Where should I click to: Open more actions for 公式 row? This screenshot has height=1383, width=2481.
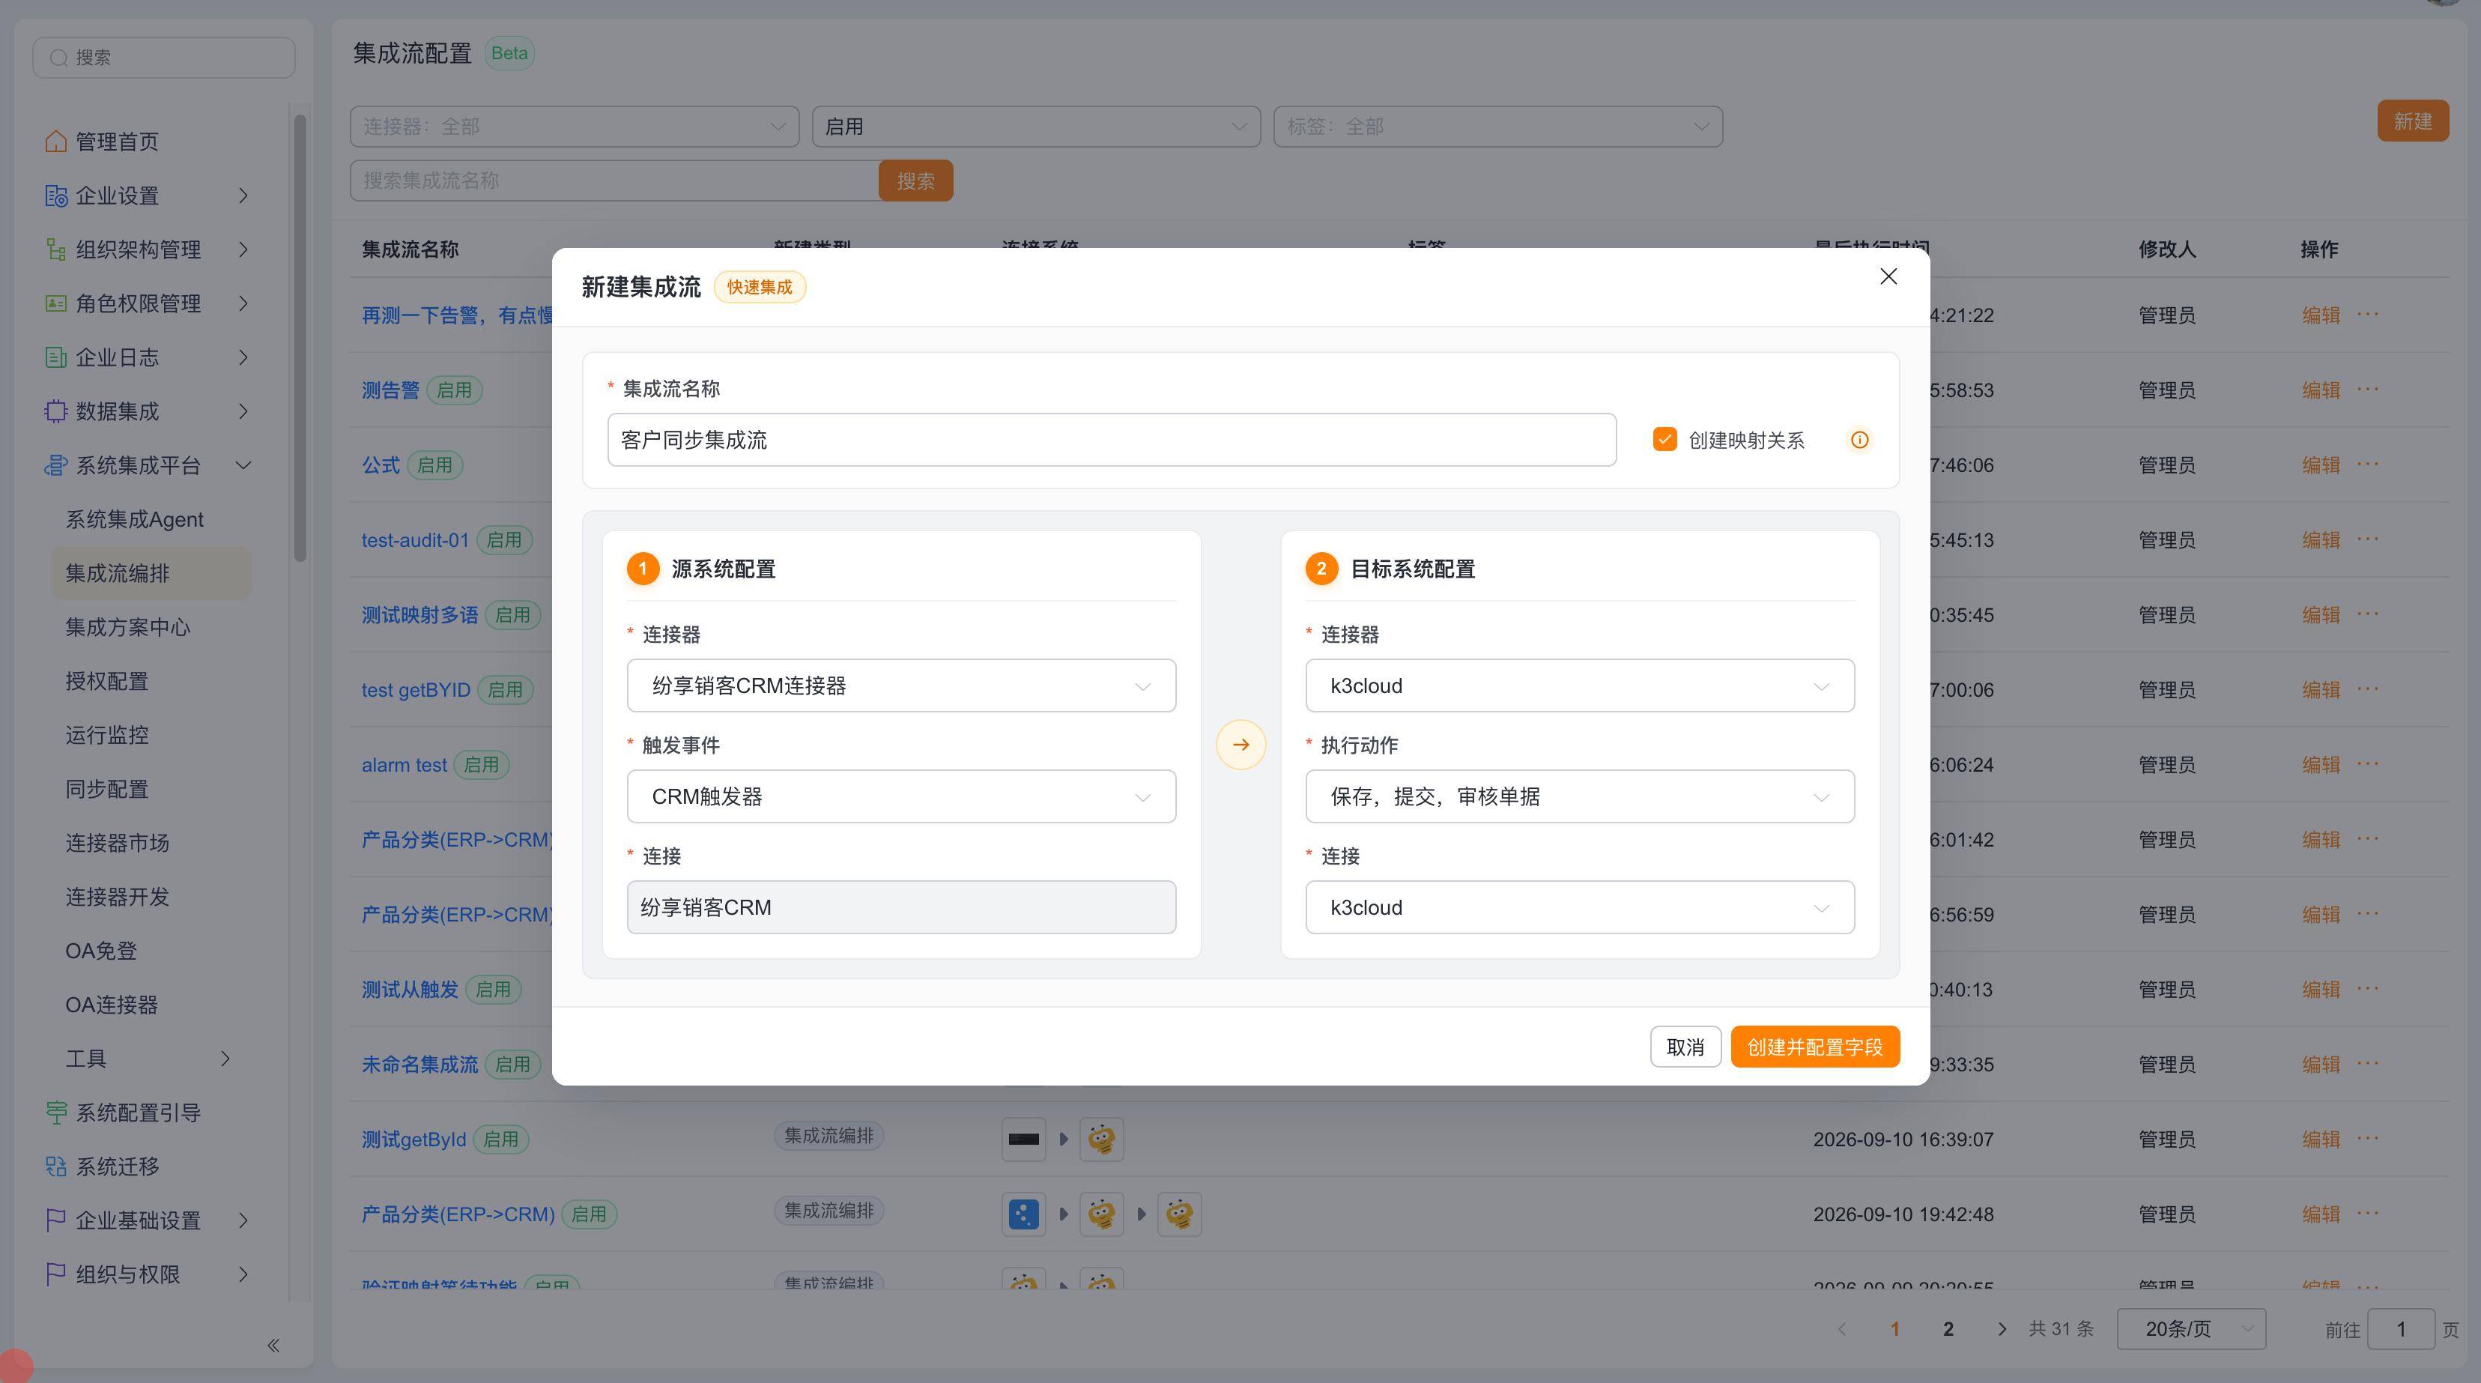(2369, 464)
